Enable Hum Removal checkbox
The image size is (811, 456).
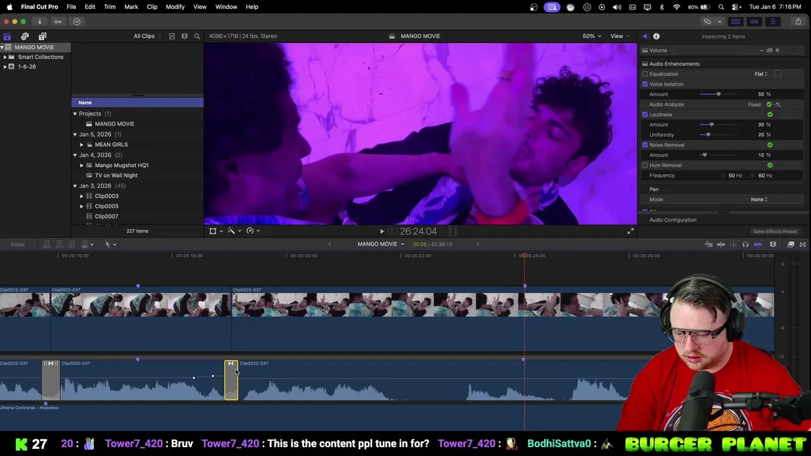tap(645, 165)
